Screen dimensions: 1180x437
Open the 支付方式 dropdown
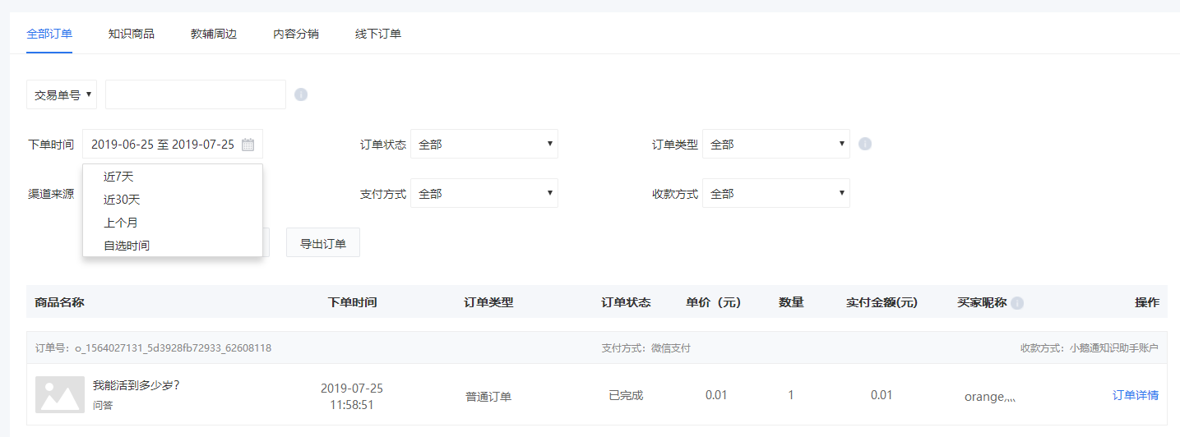[x=484, y=194]
